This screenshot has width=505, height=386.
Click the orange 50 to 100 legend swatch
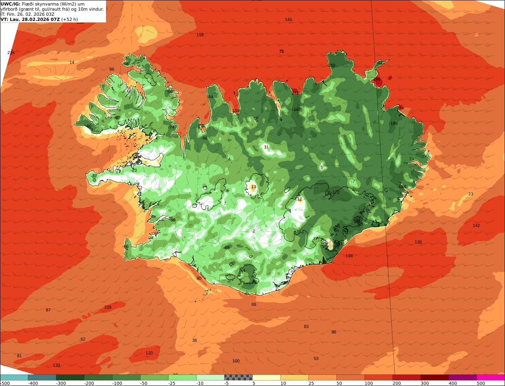[x=350, y=377]
